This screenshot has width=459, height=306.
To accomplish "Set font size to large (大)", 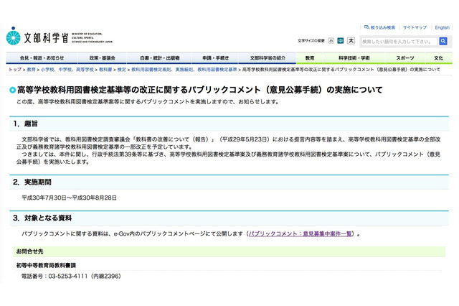I will pos(351,40).
